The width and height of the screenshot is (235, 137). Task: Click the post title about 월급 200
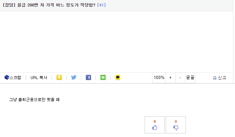click(57, 5)
